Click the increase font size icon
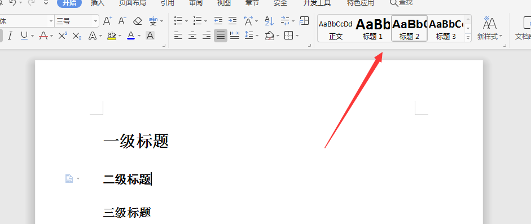This screenshot has width=531, height=224. (108, 21)
